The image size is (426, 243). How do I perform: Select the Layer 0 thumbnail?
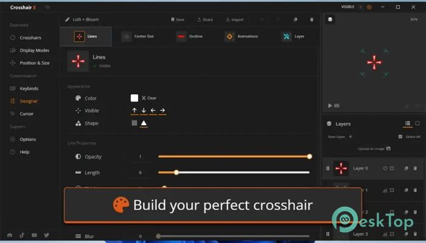pyautogui.click(x=341, y=168)
